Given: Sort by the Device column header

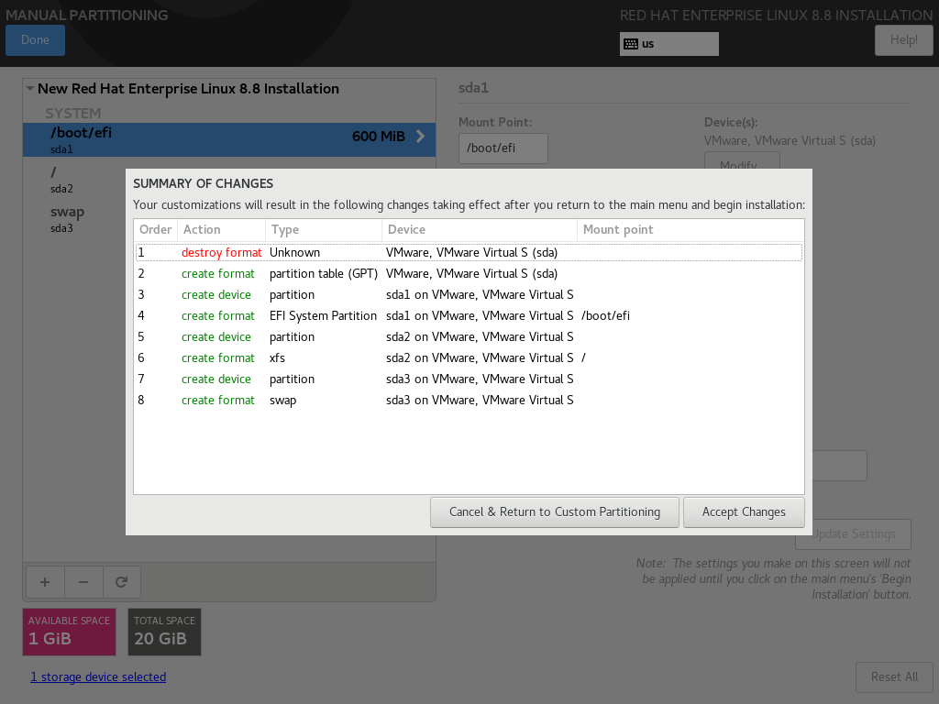Looking at the screenshot, I should [479, 230].
